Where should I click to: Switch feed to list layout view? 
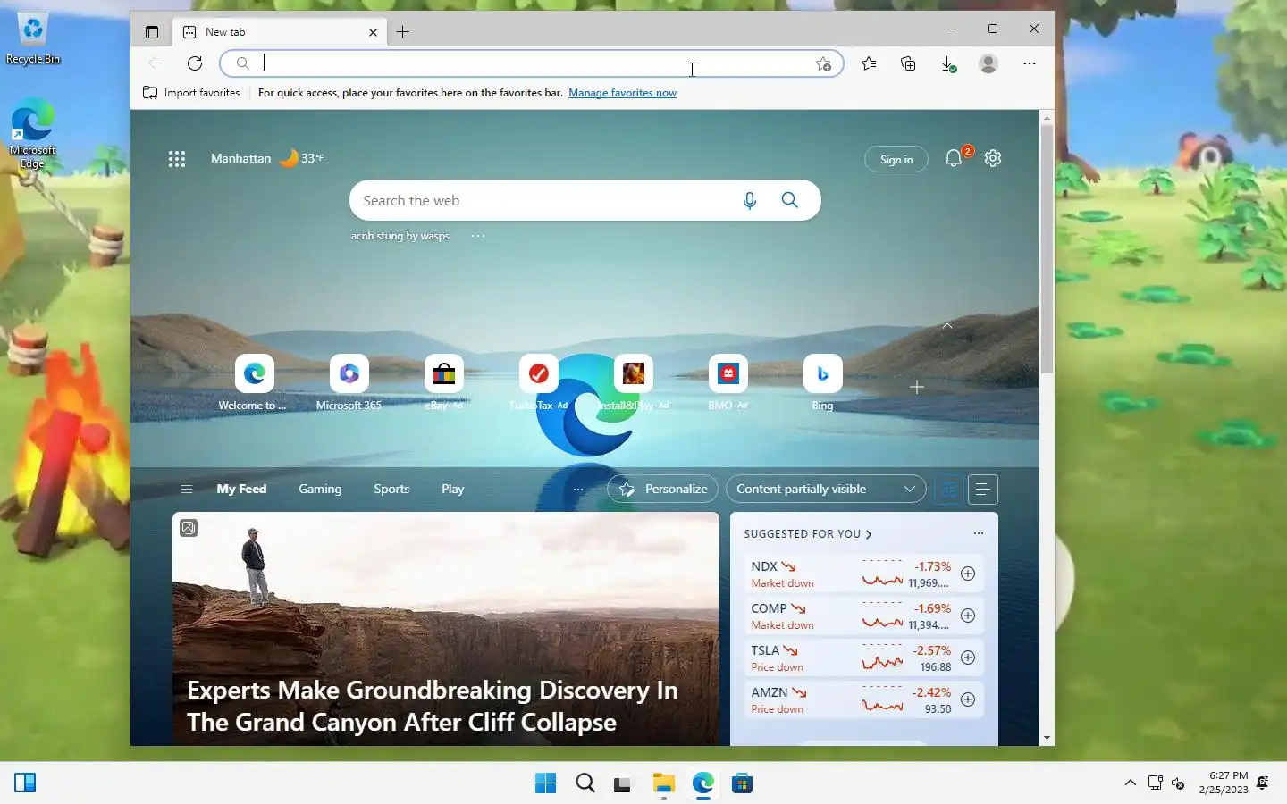[982, 490]
